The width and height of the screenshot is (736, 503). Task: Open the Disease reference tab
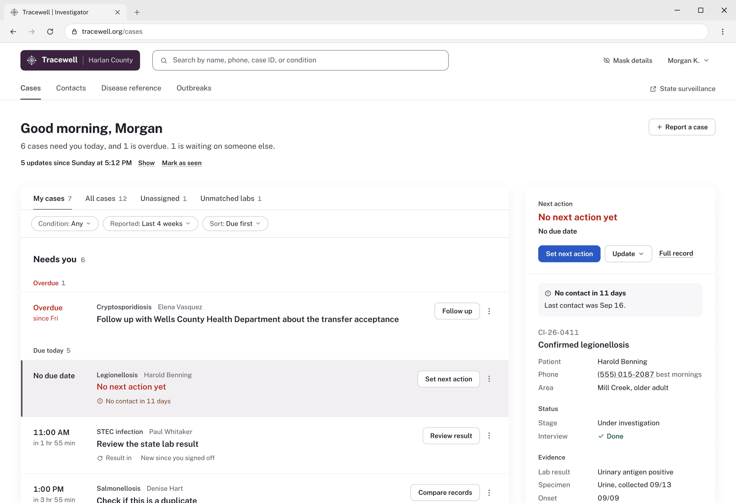[x=131, y=88]
